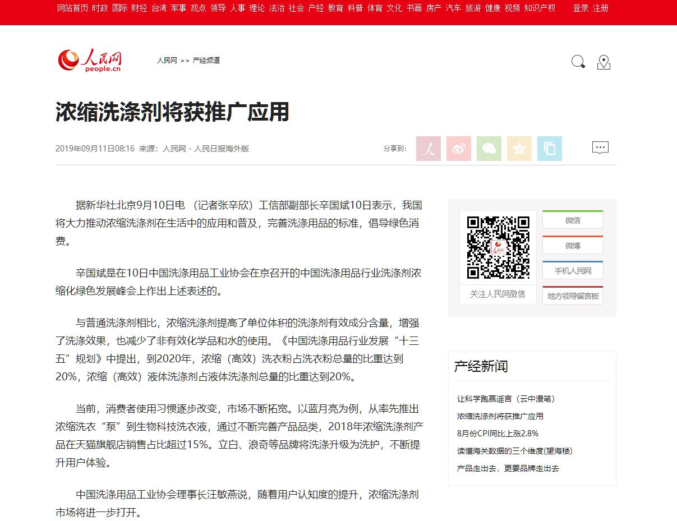
Task: Open 社会 section
Action: click(297, 8)
